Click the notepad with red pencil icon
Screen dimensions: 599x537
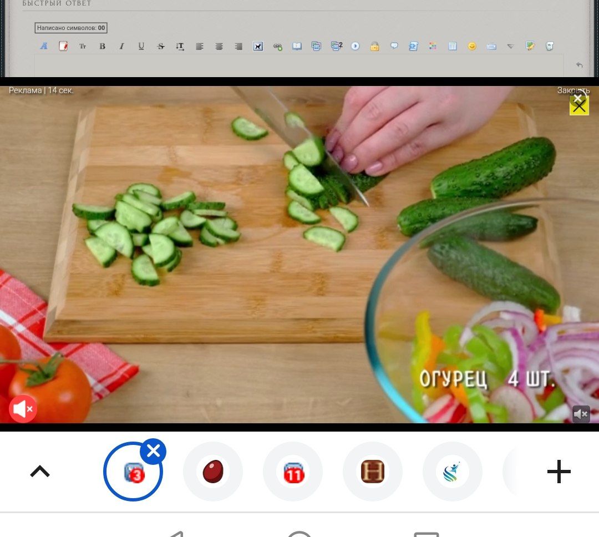(x=63, y=46)
